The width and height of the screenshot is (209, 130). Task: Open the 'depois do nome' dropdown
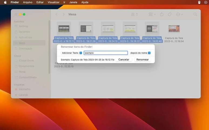(140, 53)
